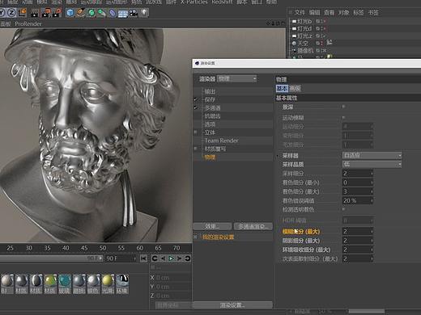Click timeline frame marker 50
Screen dimensions: 421x315
point(103,248)
